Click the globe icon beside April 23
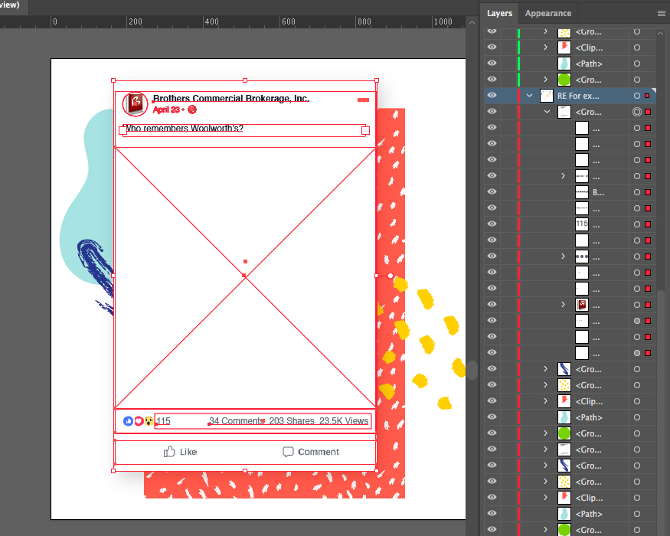Viewport: 670px width, 536px height. (x=192, y=109)
